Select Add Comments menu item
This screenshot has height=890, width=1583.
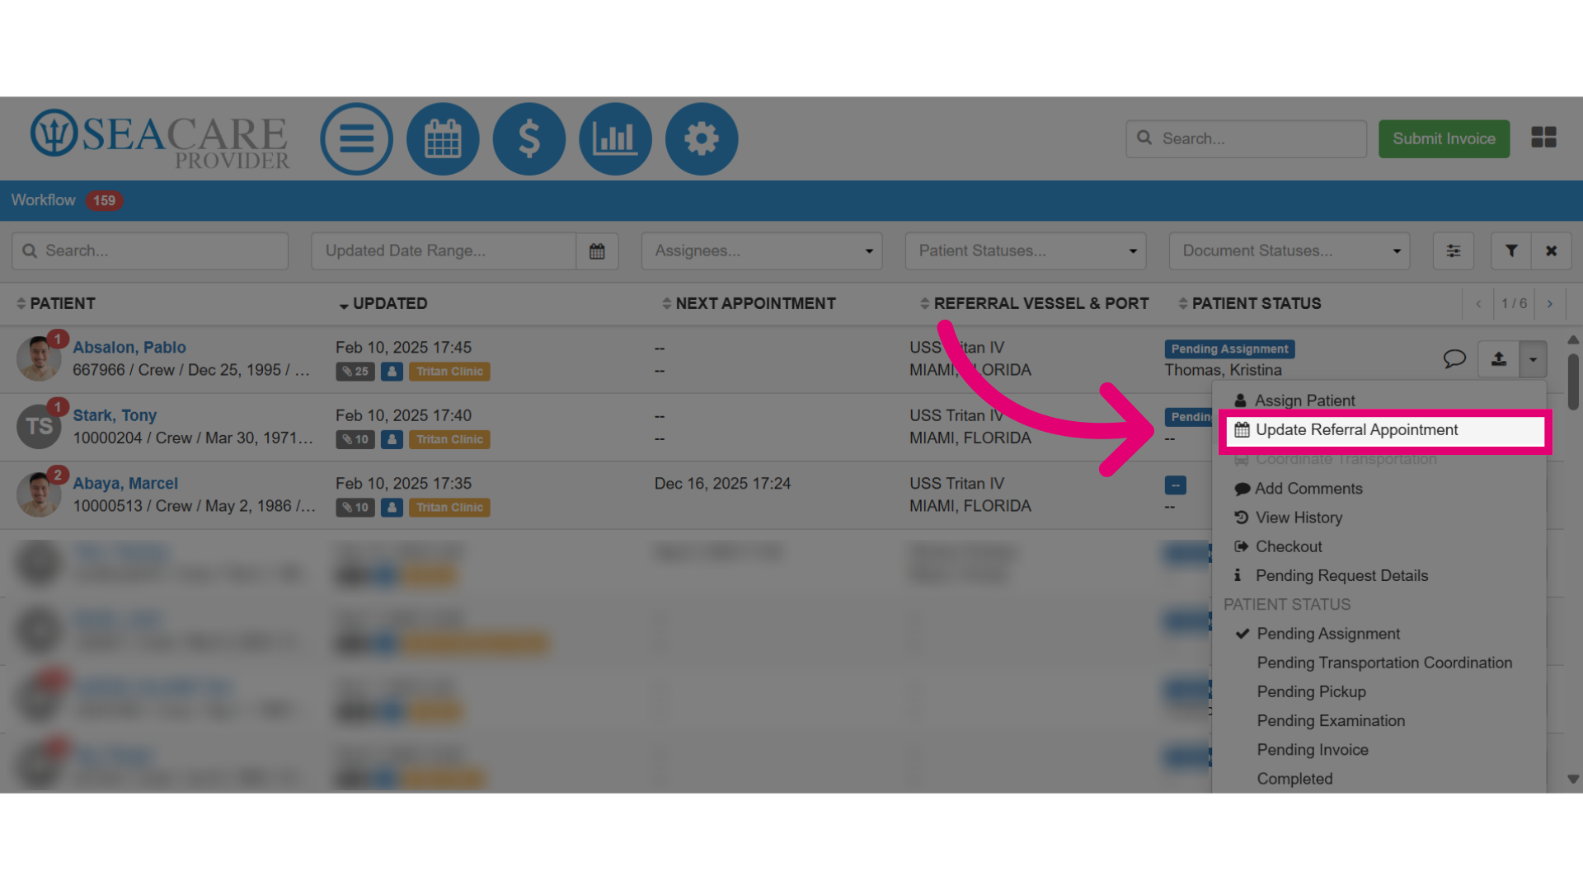tap(1379, 489)
